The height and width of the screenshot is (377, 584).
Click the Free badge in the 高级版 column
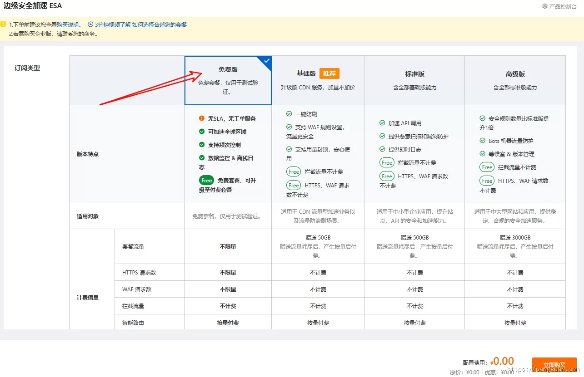[487, 167]
